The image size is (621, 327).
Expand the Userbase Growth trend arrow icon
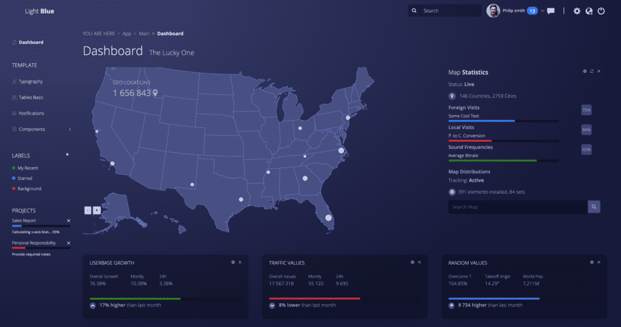(x=92, y=305)
